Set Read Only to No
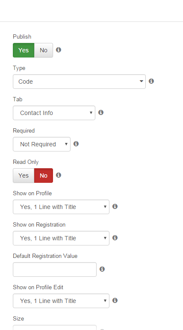This screenshot has width=183, height=330. (44, 176)
